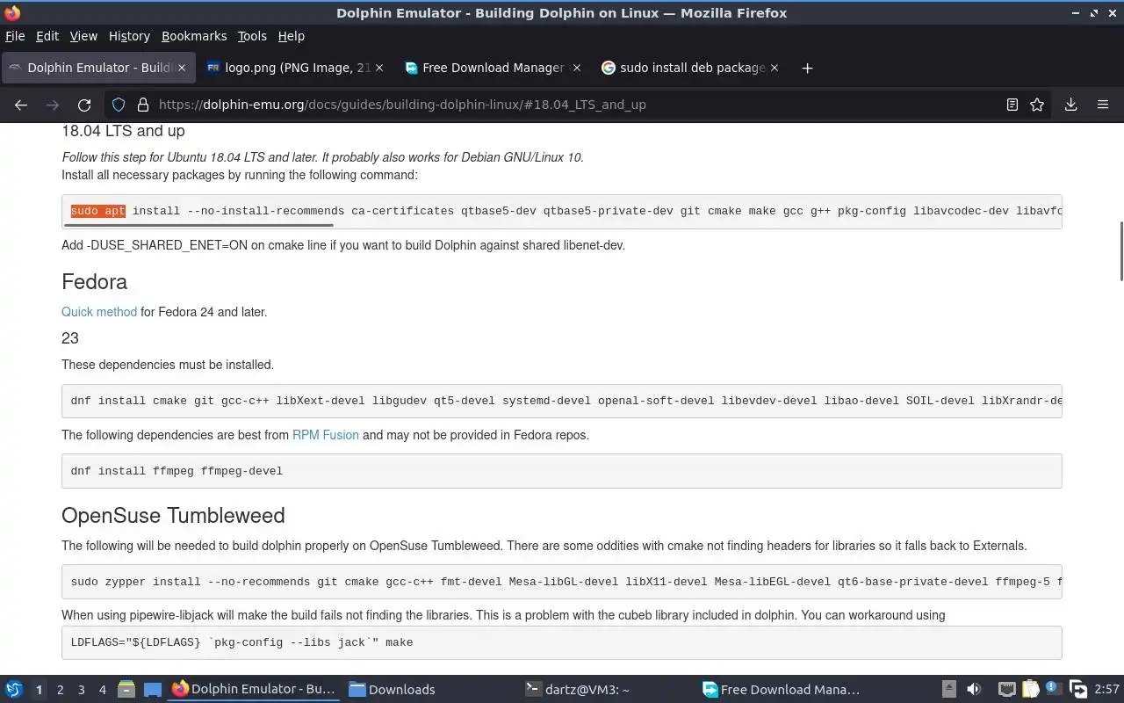Switch to virtual desktop 4

click(x=102, y=690)
